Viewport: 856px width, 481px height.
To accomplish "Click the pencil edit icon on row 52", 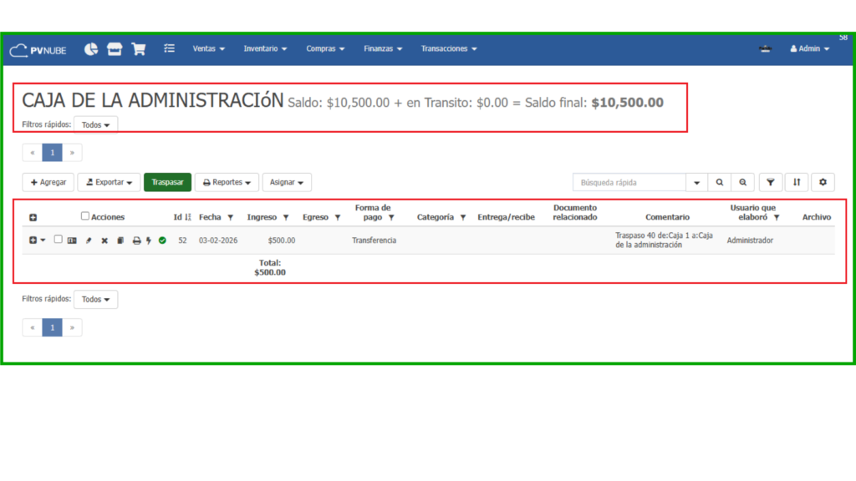I will coord(89,240).
